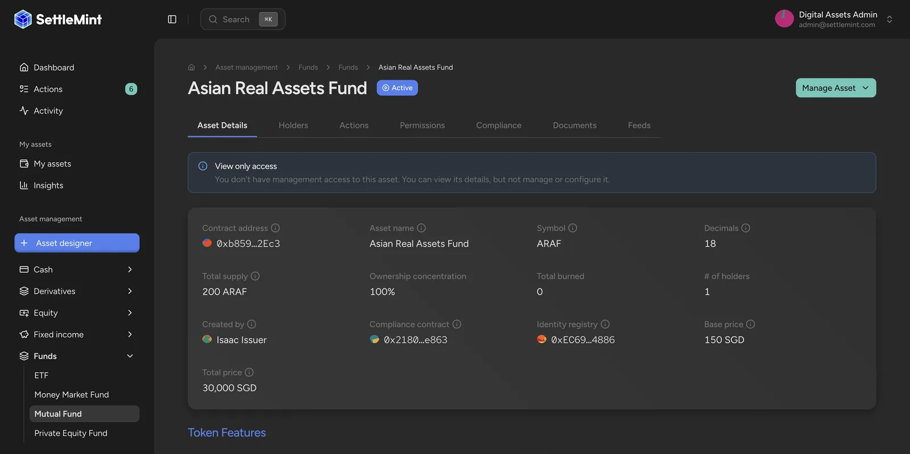The image size is (910, 454).
Task: Click the Token Features heading
Action: click(x=227, y=433)
